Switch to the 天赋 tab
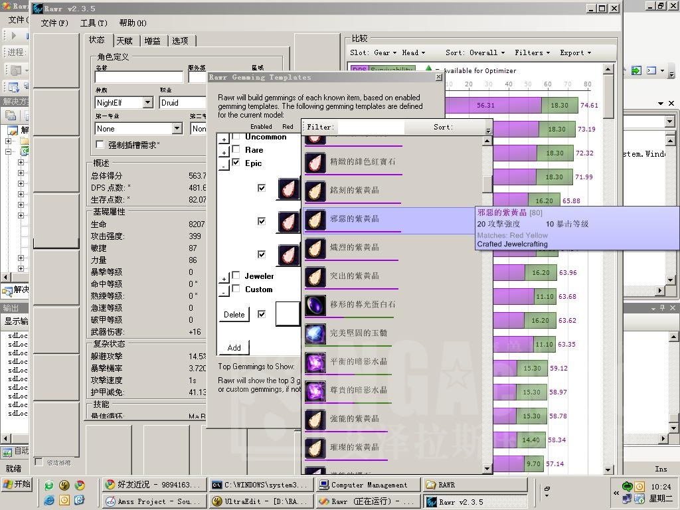Screen dimensions: 680x510 tap(124, 40)
